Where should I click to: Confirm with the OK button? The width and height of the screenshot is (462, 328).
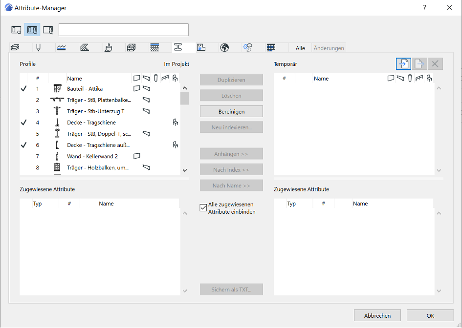coord(430,315)
